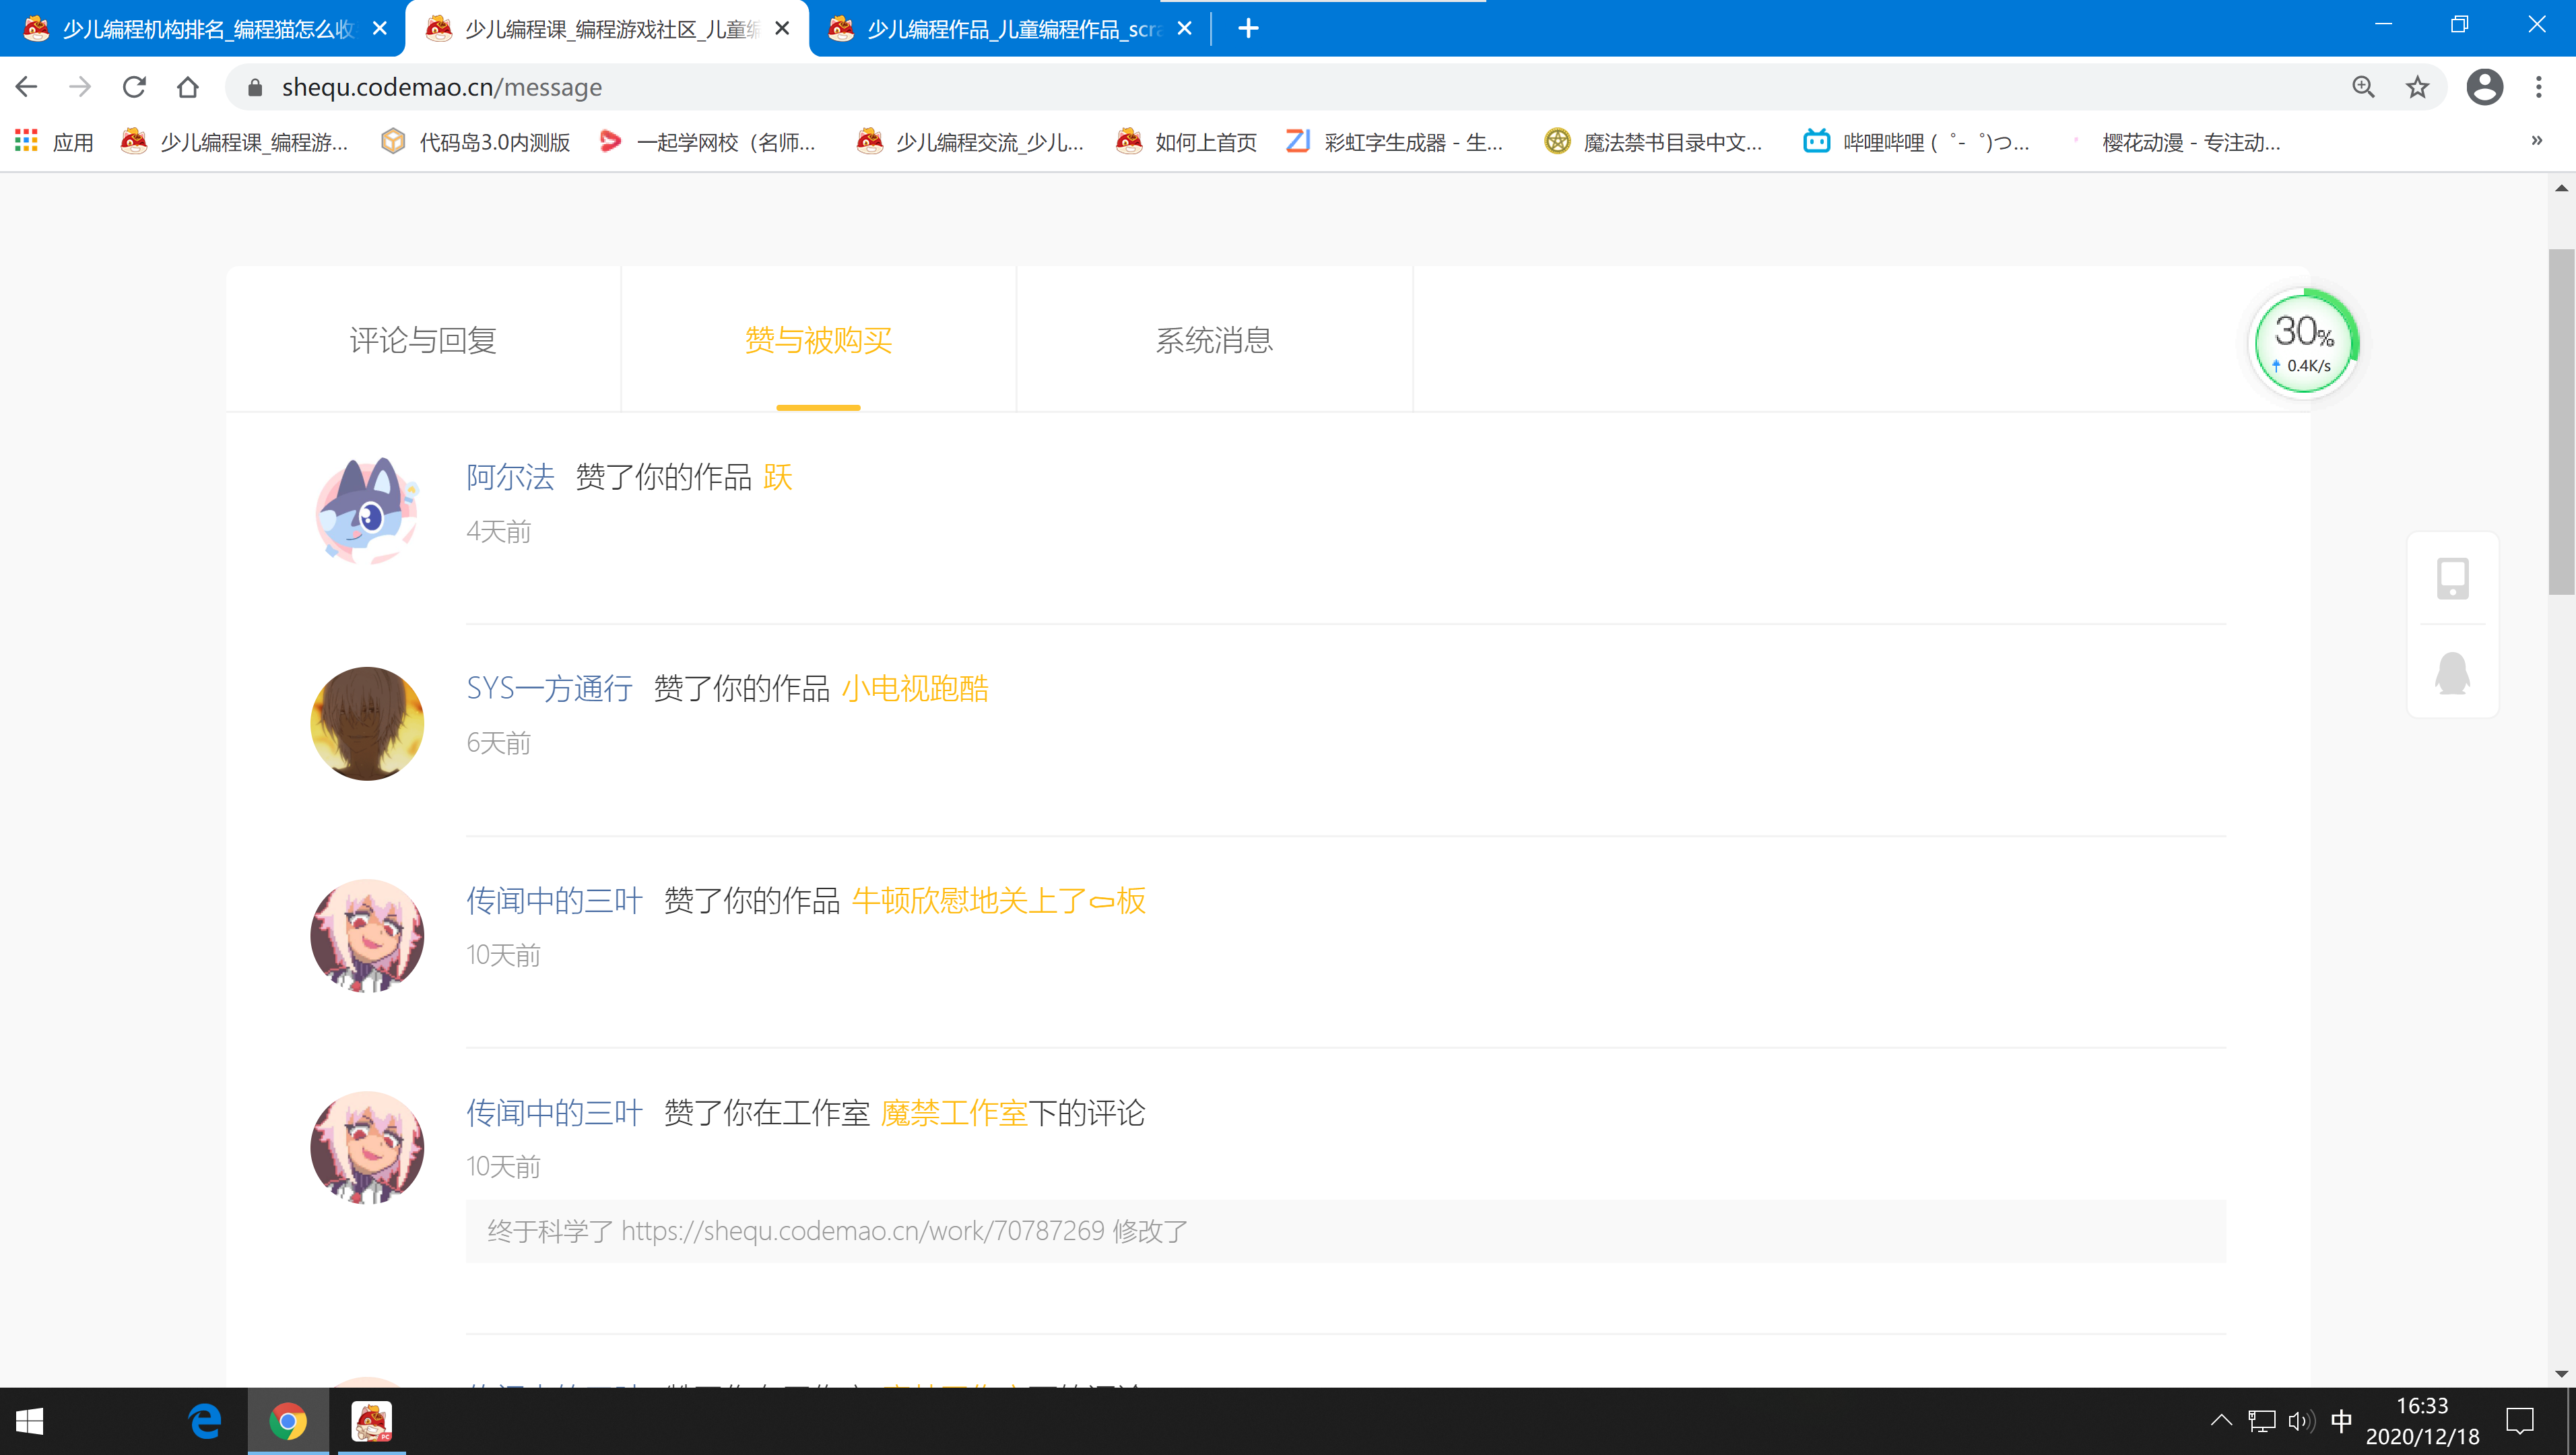Image resolution: width=2576 pixels, height=1455 pixels.
Task: Open the QQ penguin sidebar icon
Action: 2452,672
